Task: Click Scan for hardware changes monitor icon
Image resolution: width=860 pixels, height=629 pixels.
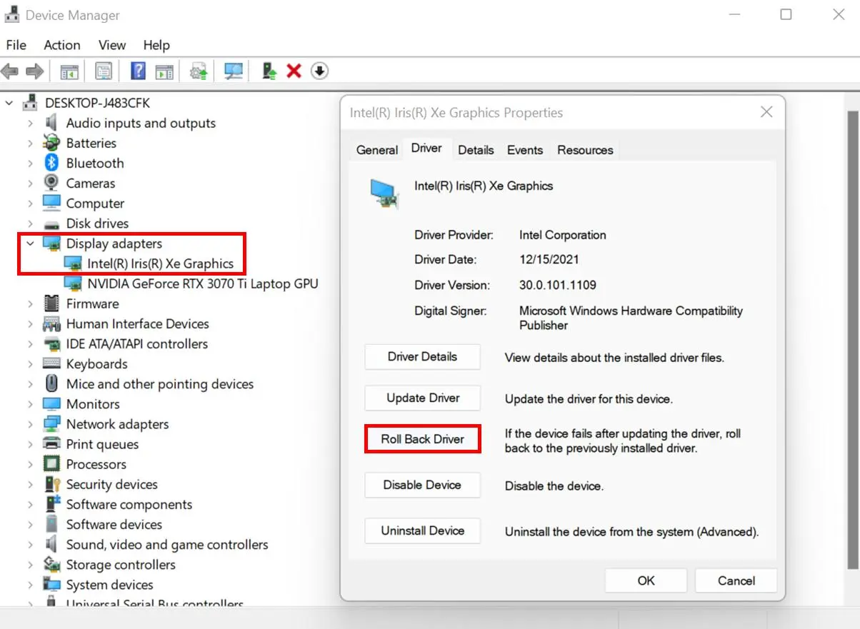Action: pyautogui.click(x=234, y=71)
